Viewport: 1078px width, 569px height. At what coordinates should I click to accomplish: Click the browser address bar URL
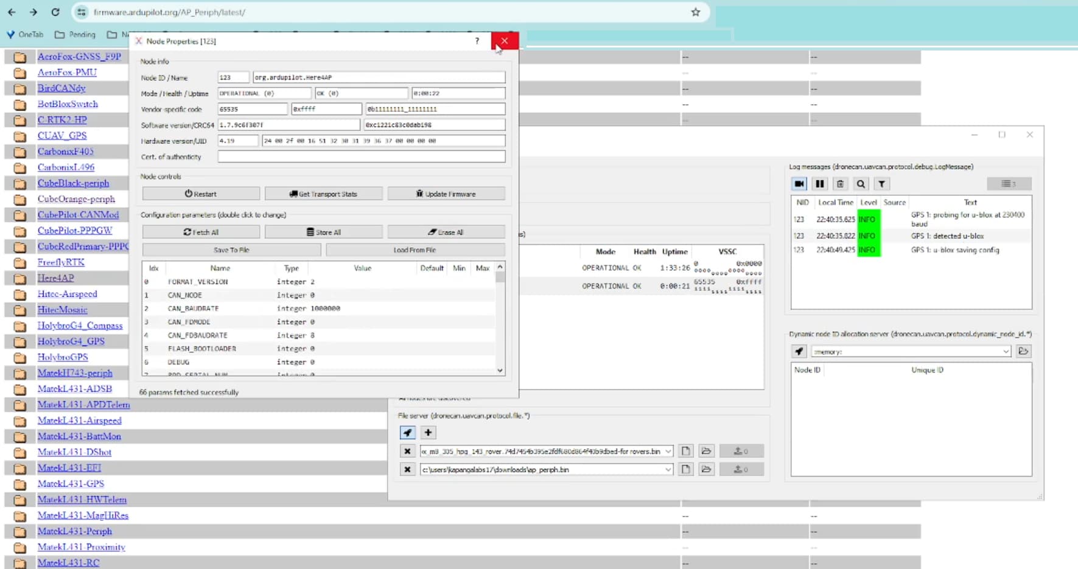click(169, 12)
